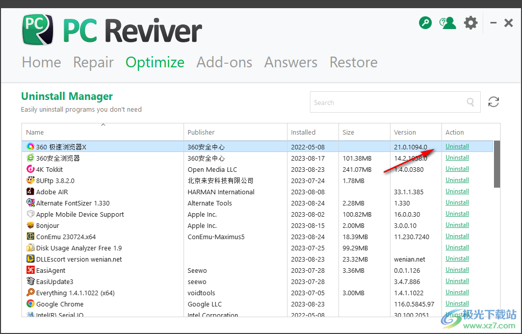
Task: Open settings via the gear icon
Action: click(x=471, y=23)
